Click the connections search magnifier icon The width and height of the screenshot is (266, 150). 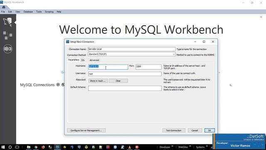point(231,85)
